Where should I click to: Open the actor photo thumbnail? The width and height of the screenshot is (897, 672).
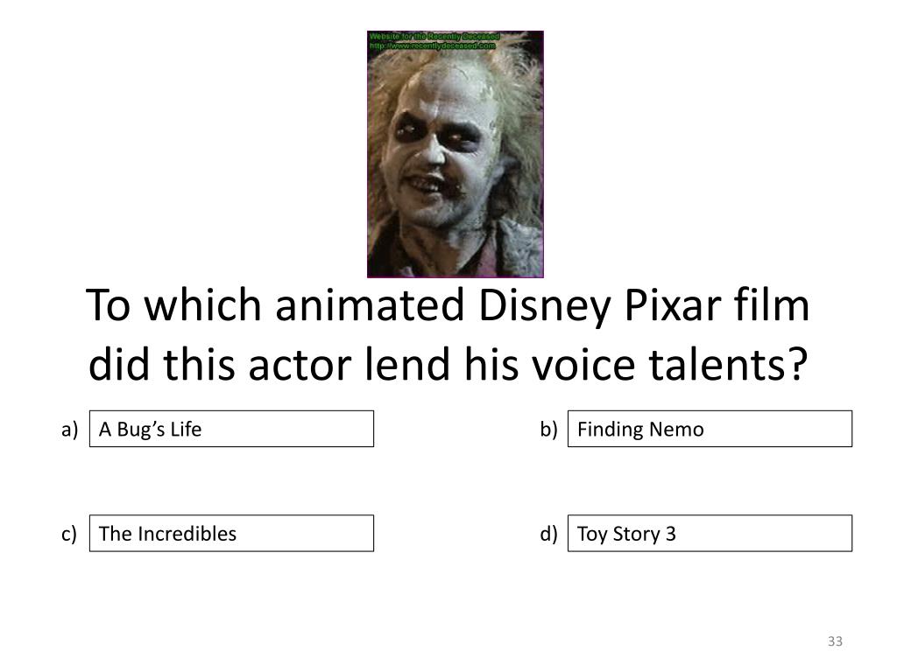(456, 154)
